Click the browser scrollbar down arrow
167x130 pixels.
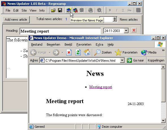163,121
